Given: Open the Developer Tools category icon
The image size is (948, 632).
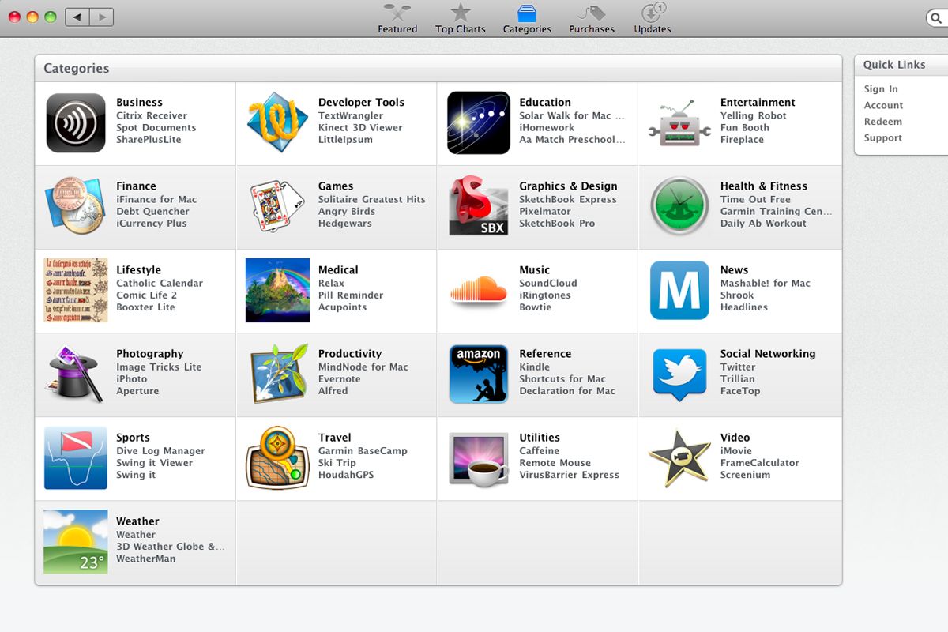Looking at the screenshot, I should pos(277,122).
